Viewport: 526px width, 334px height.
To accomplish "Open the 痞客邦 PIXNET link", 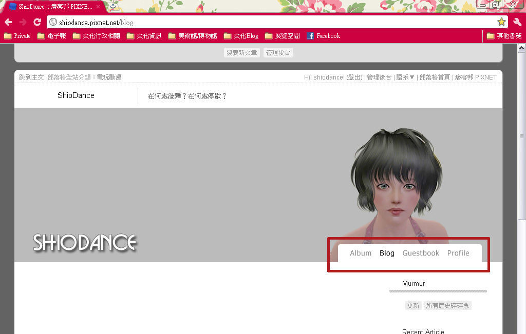I will pos(476,77).
